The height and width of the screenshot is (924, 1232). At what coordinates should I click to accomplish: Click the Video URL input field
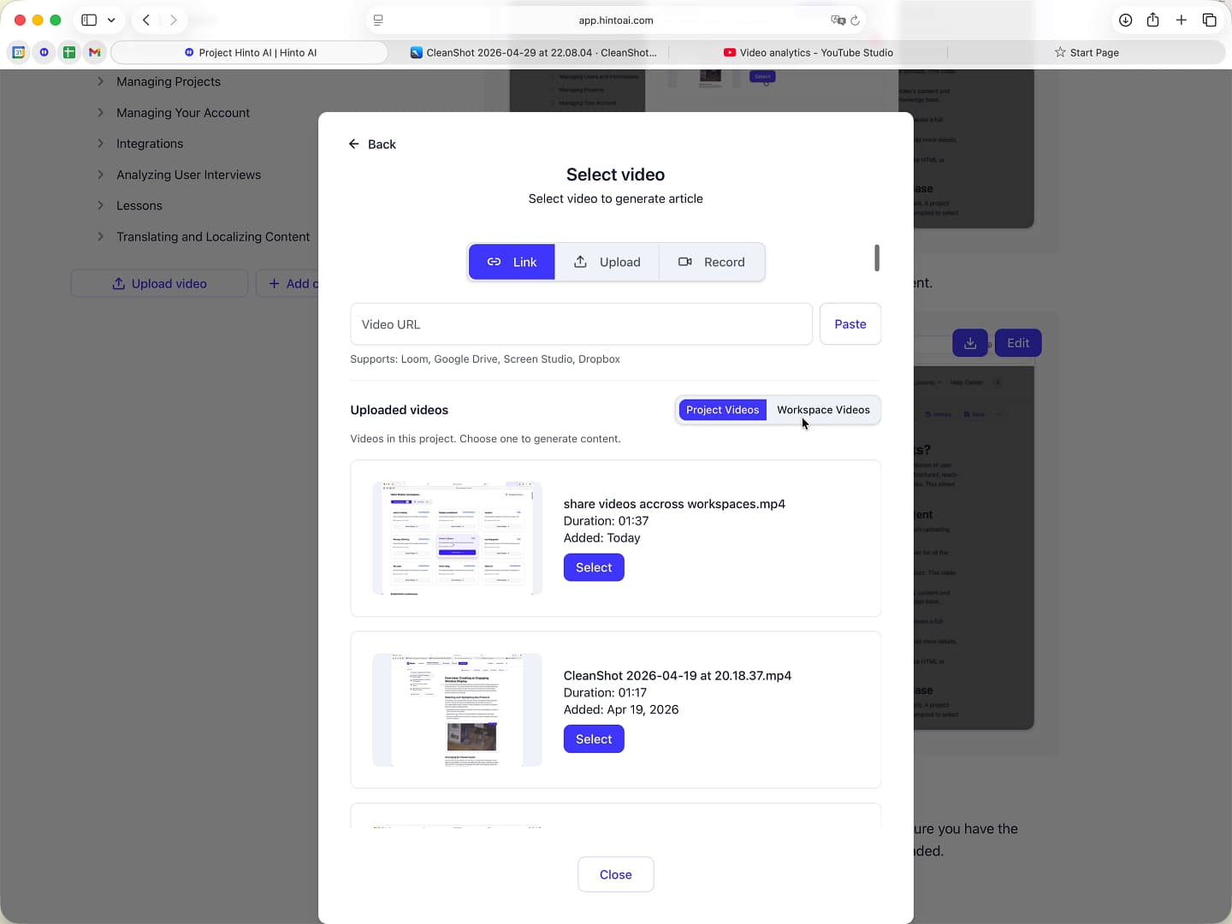[x=581, y=324]
